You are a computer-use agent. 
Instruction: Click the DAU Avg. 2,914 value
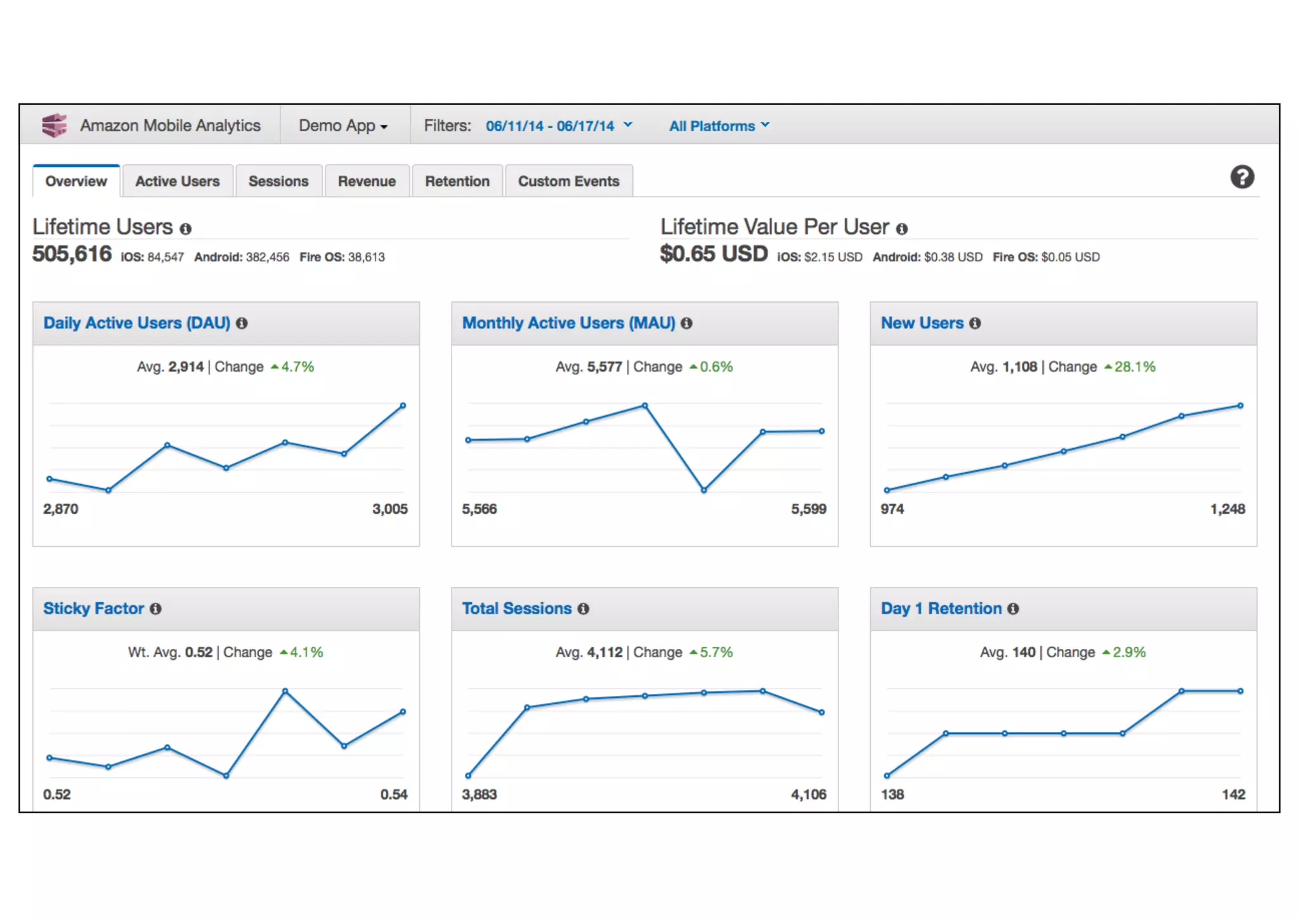[x=170, y=367]
